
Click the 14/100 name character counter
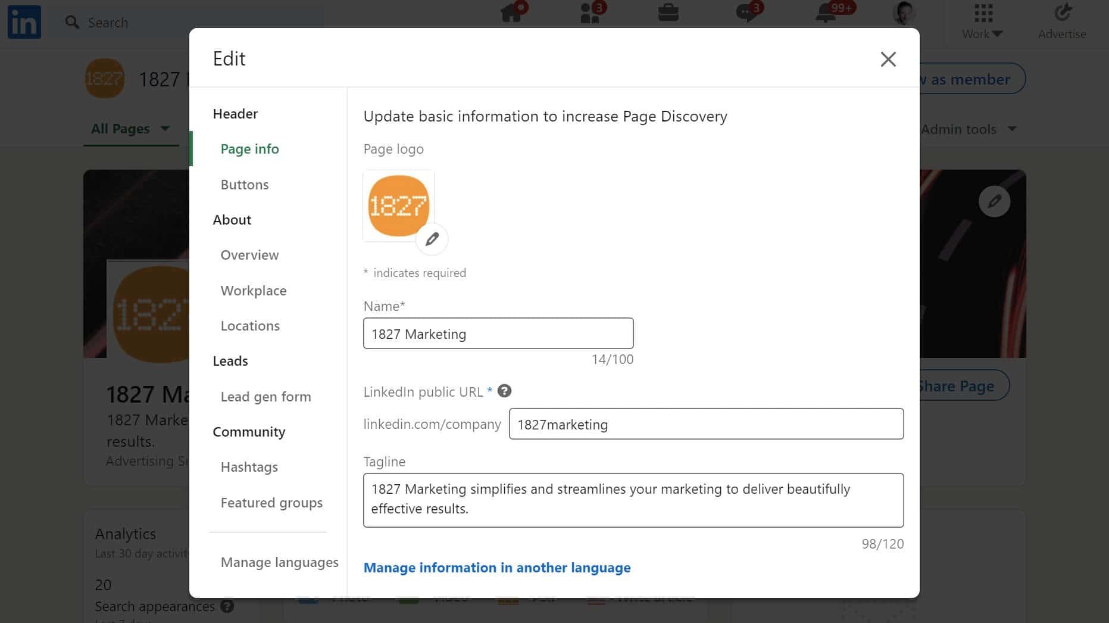click(x=612, y=359)
